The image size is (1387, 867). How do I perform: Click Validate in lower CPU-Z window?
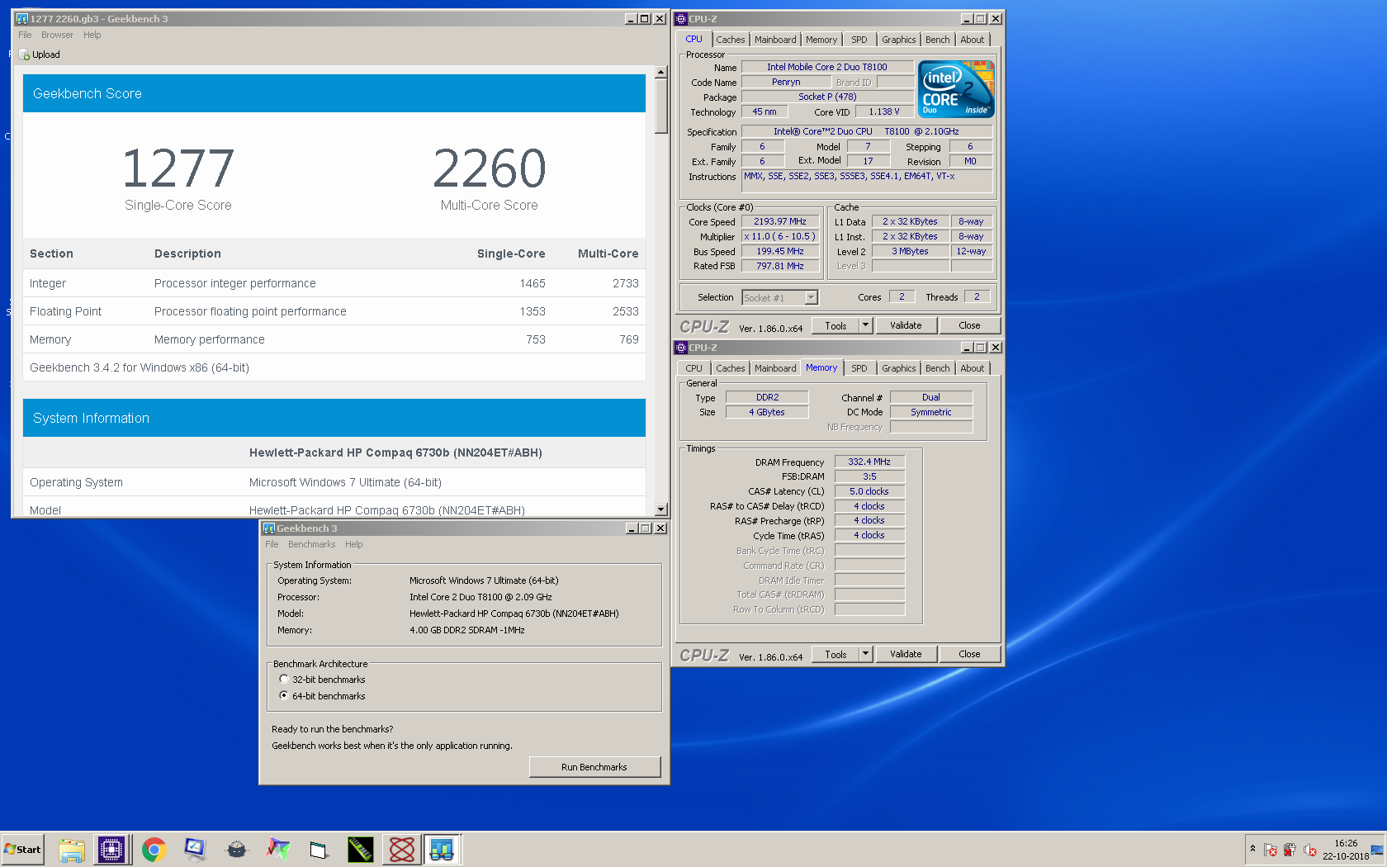(x=906, y=654)
